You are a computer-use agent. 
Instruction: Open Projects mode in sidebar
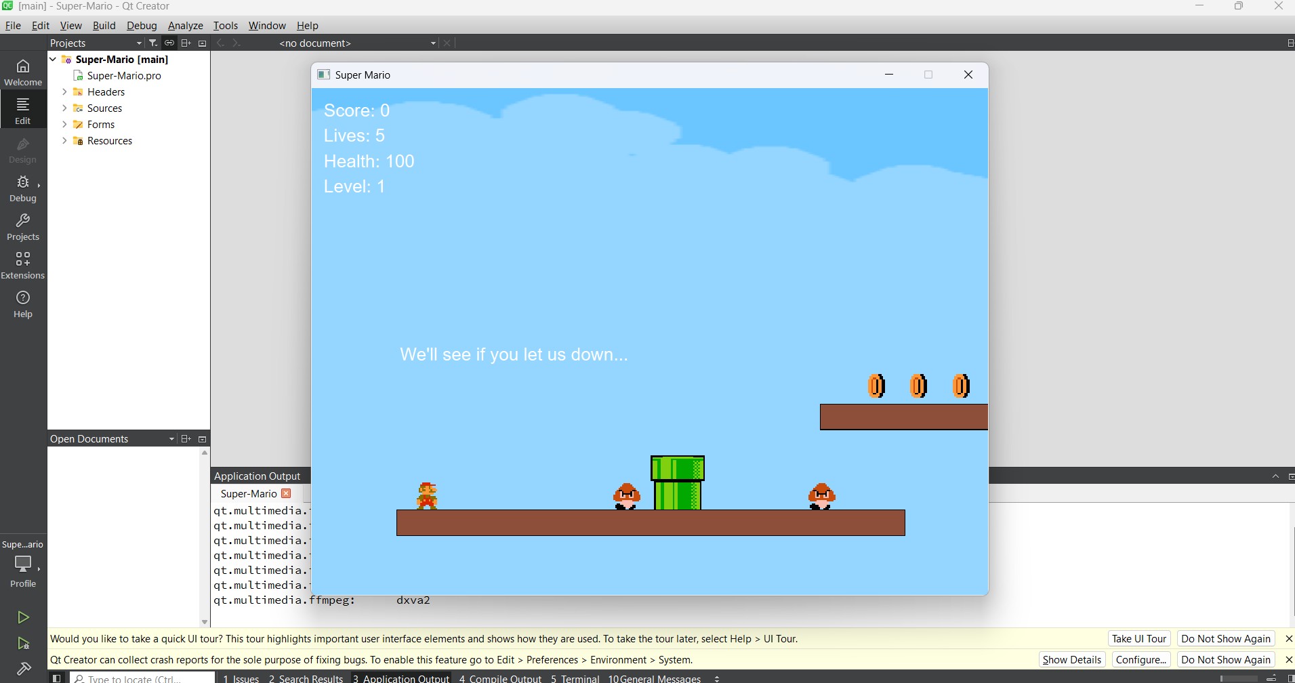coord(23,227)
